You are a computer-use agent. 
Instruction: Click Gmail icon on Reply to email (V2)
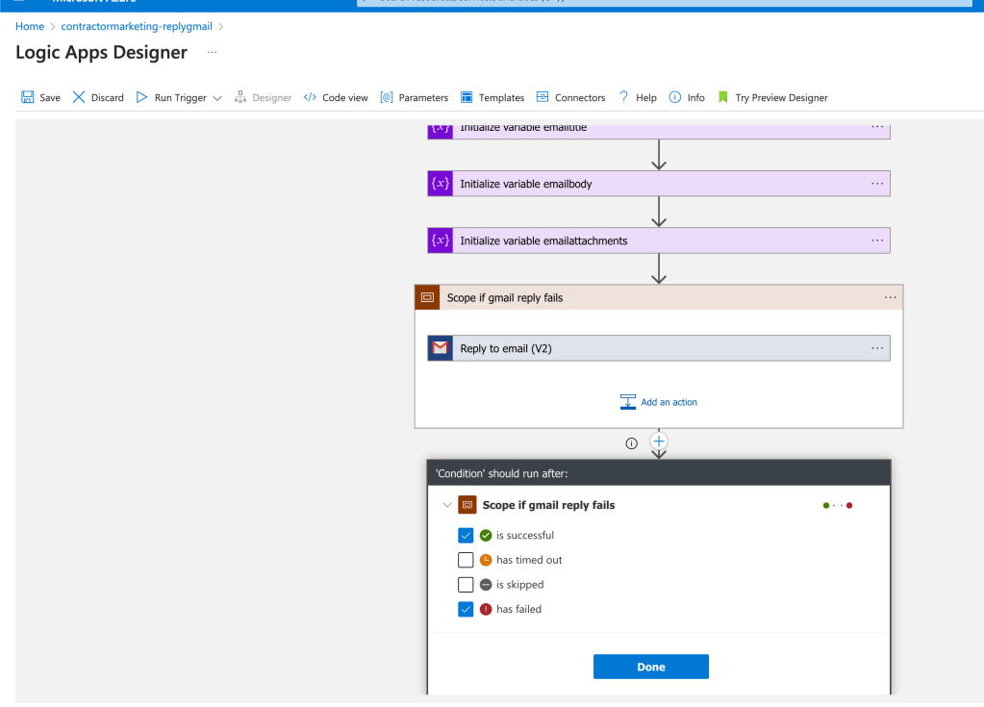pos(440,348)
